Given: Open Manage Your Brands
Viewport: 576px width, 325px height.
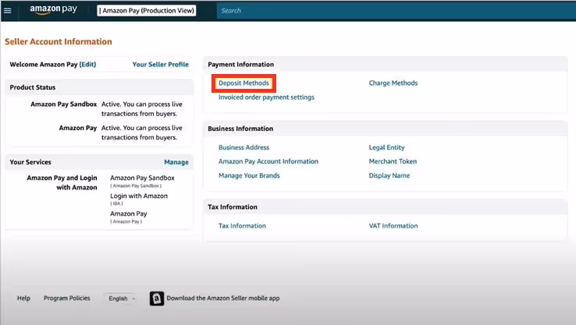Looking at the screenshot, I should tap(249, 175).
